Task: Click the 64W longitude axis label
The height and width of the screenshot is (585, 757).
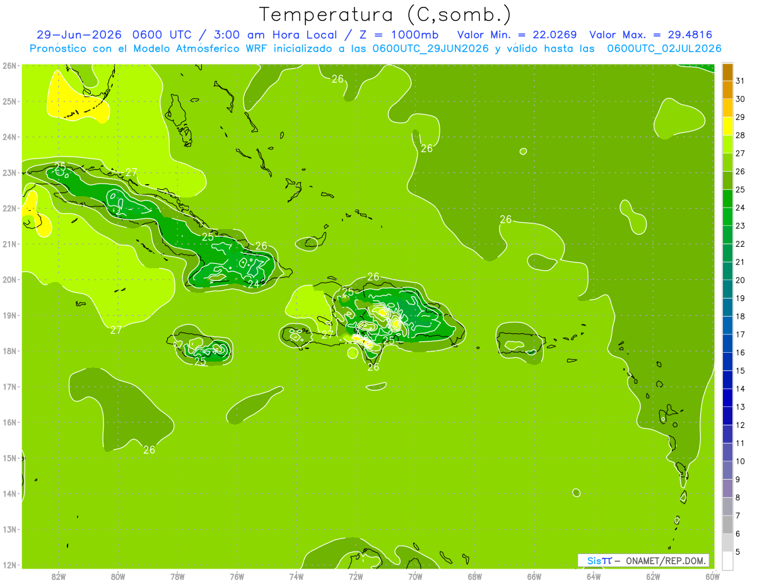Action: click(594, 576)
